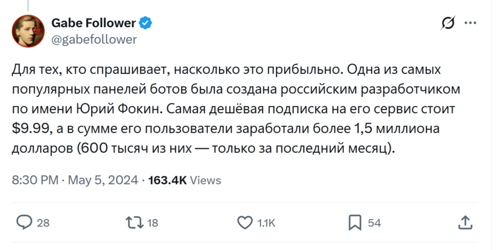Viewport: 501px width, 250px height.
Task: Click the Grok slashed-circle icon
Action: [x=447, y=23]
